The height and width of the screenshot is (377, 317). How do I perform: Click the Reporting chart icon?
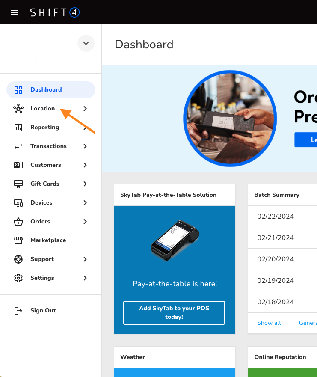click(x=18, y=128)
